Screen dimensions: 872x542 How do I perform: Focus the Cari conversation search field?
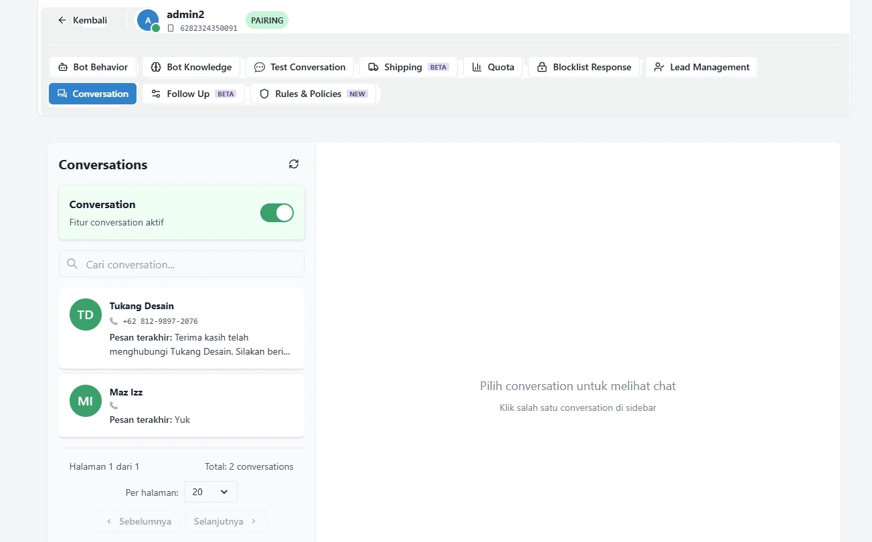(181, 264)
